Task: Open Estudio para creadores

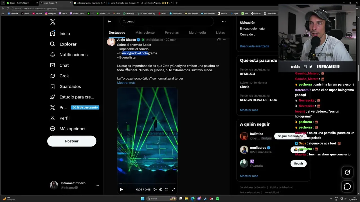Action: point(72,97)
